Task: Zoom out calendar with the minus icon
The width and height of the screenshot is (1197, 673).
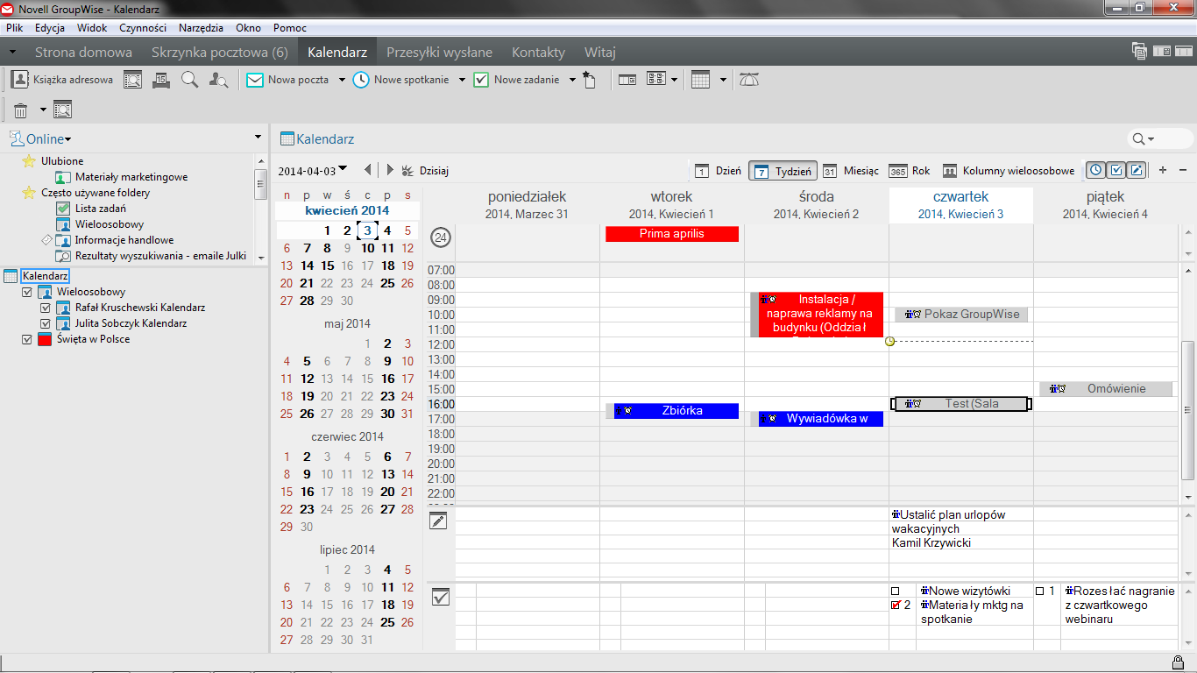Action: pos(1182,170)
